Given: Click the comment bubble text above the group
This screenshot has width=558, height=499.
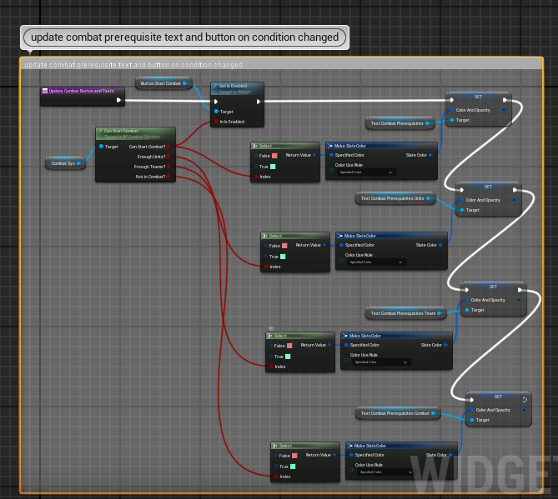Looking at the screenshot, I should (184, 37).
